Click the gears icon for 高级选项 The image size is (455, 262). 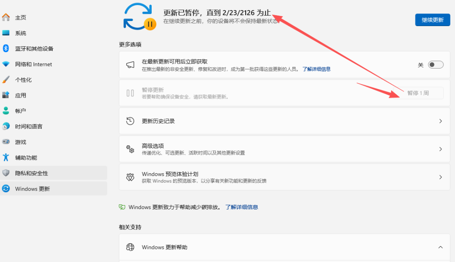(x=130, y=149)
